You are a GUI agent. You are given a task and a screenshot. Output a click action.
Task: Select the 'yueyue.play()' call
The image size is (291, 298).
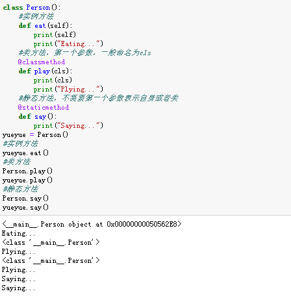tap(27, 180)
